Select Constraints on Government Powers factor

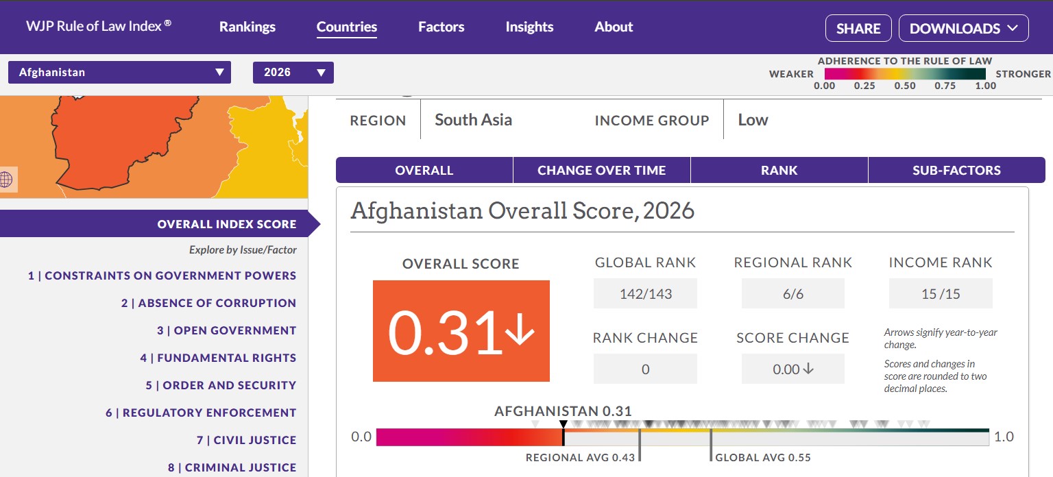tap(162, 276)
